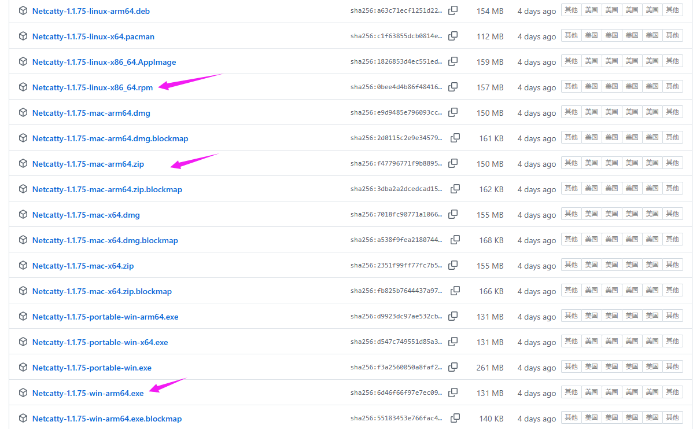The height and width of the screenshot is (429, 693).
Task: Download Netcatty-1.1.75-win-arm64.exe
Action: (88, 393)
